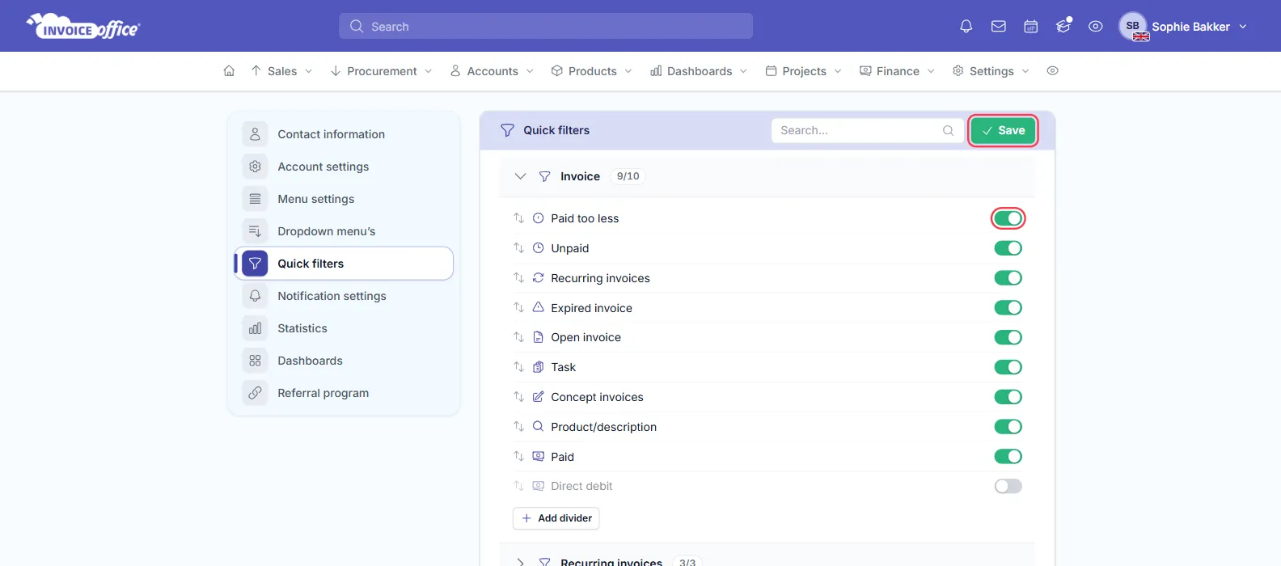Click the Quick filters search field
The image size is (1281, 566).
point(868,130)
